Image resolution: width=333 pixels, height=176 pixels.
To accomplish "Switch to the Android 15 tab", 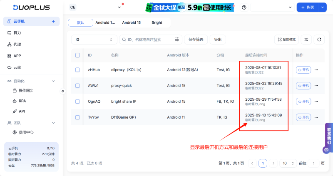I will [131, 22].
